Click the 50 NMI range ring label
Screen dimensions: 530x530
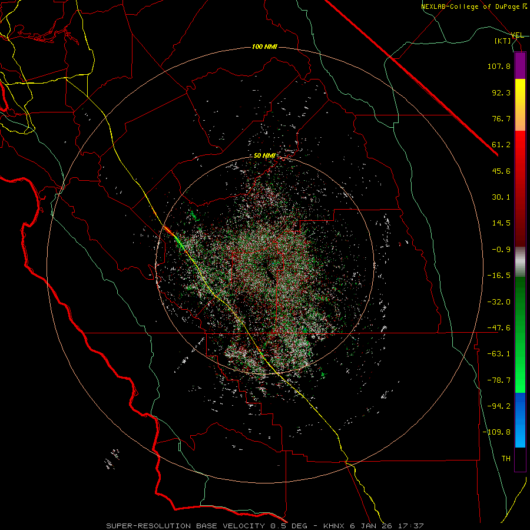tap(264, 156)
